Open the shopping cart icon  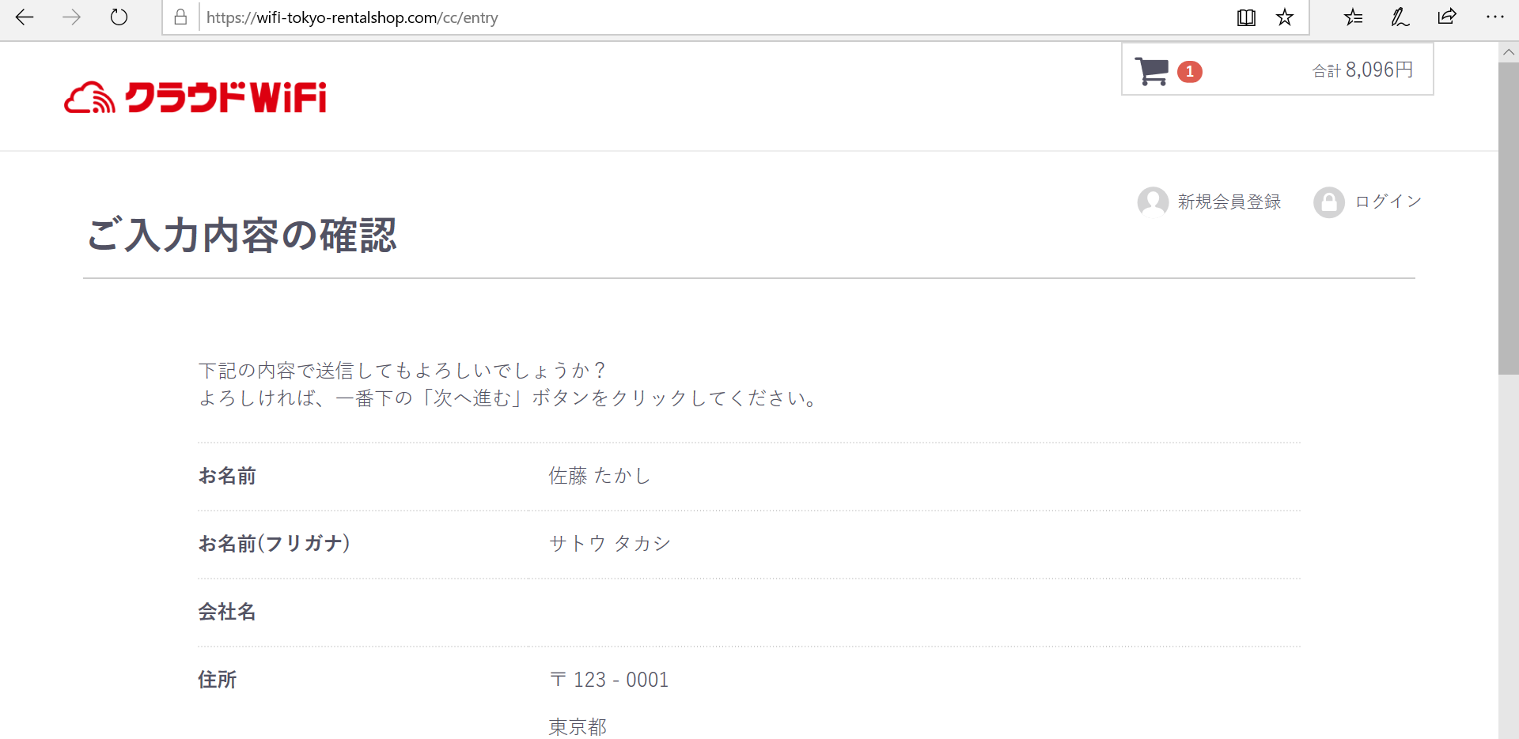coord(1151,71)
